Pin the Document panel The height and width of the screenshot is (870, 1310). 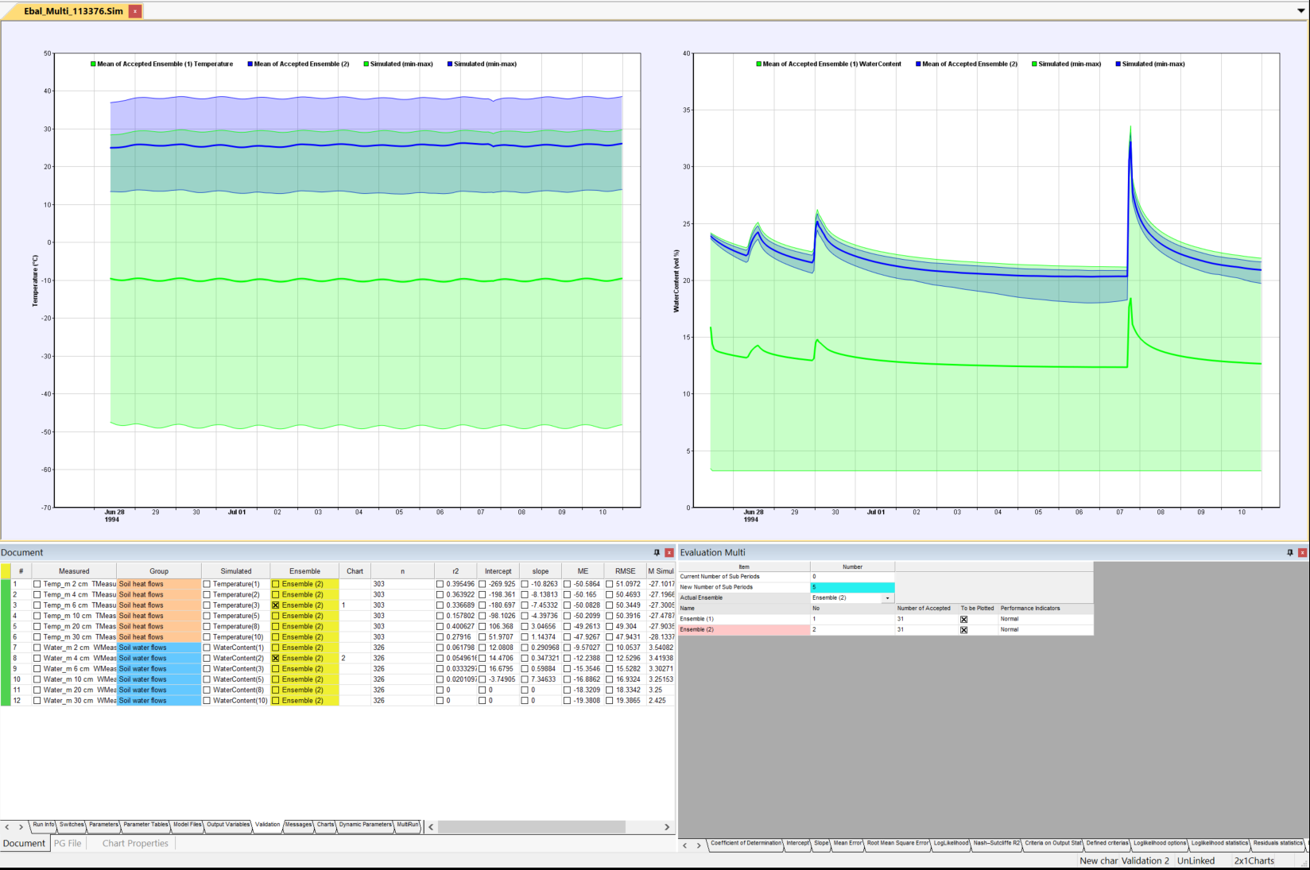(x=657, y=552)
